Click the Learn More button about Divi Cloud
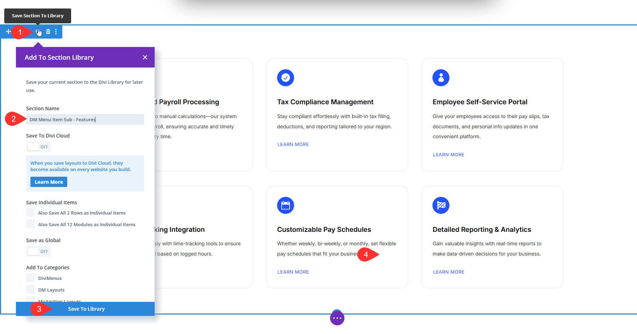This screenshot has height=334, width=637. tap(48, 182)
